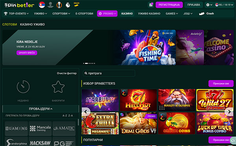Filter by Mancala Gaming provider
Screen dimensions: 236x146
pyautogui.click(x=40, y=128)
